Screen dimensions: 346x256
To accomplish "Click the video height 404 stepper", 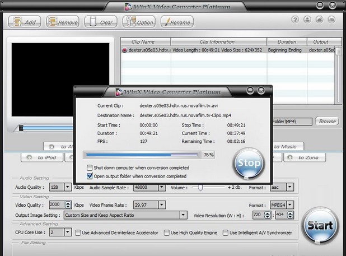I will [291, 215].
